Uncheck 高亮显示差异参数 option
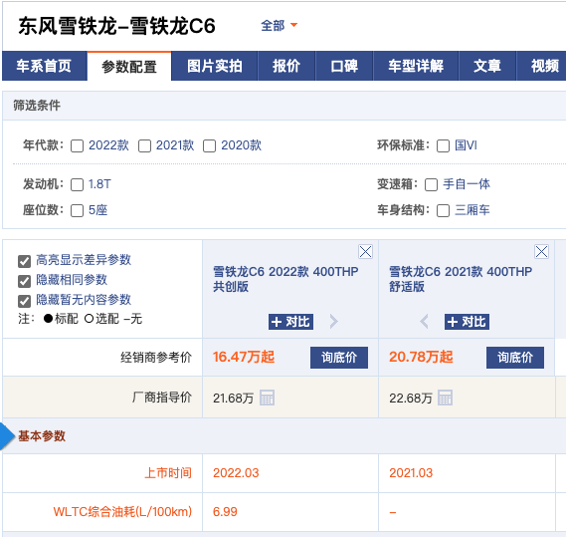Viewport: 566px width, 537px height. point(24,261)
